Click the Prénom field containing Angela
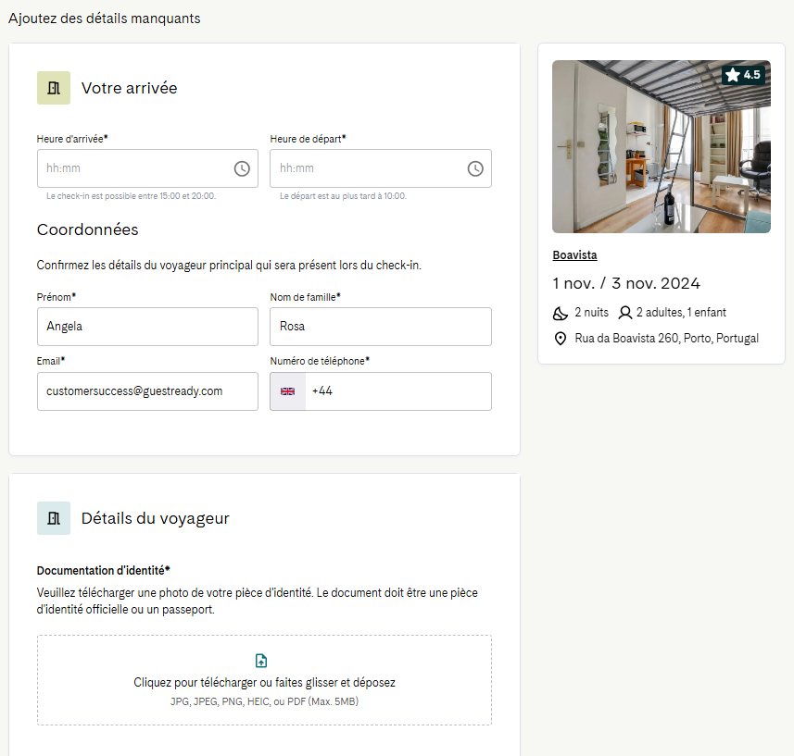The image size is (794, 756). click(147, 327)
